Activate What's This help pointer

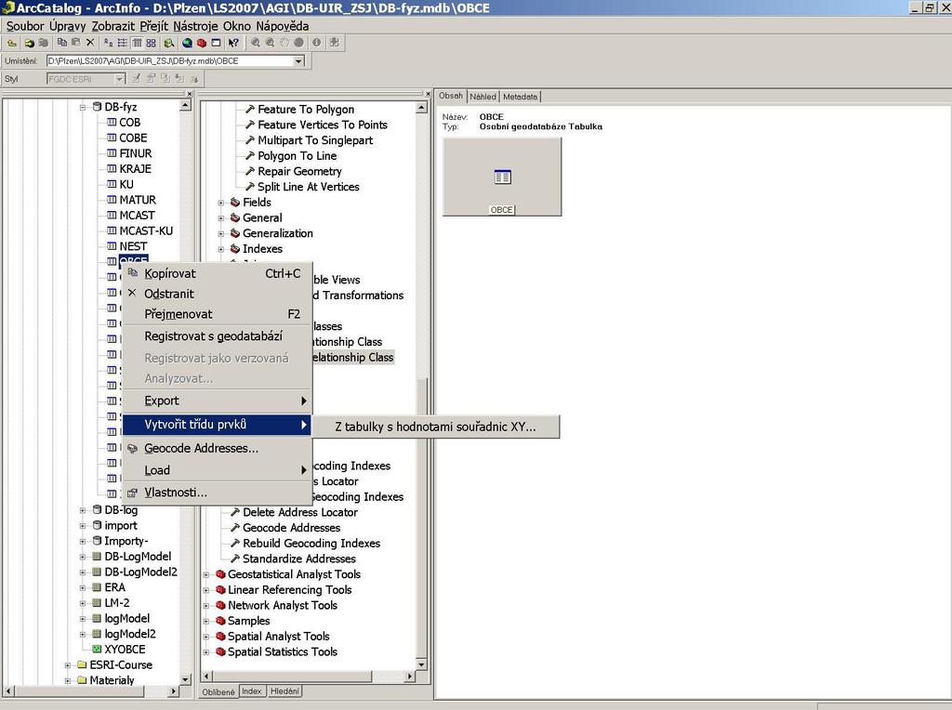click(x=233, y=43)
